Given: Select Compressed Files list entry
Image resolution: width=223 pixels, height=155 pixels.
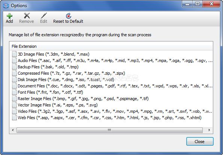Looking at the screenshot, I should coord(71,73).
